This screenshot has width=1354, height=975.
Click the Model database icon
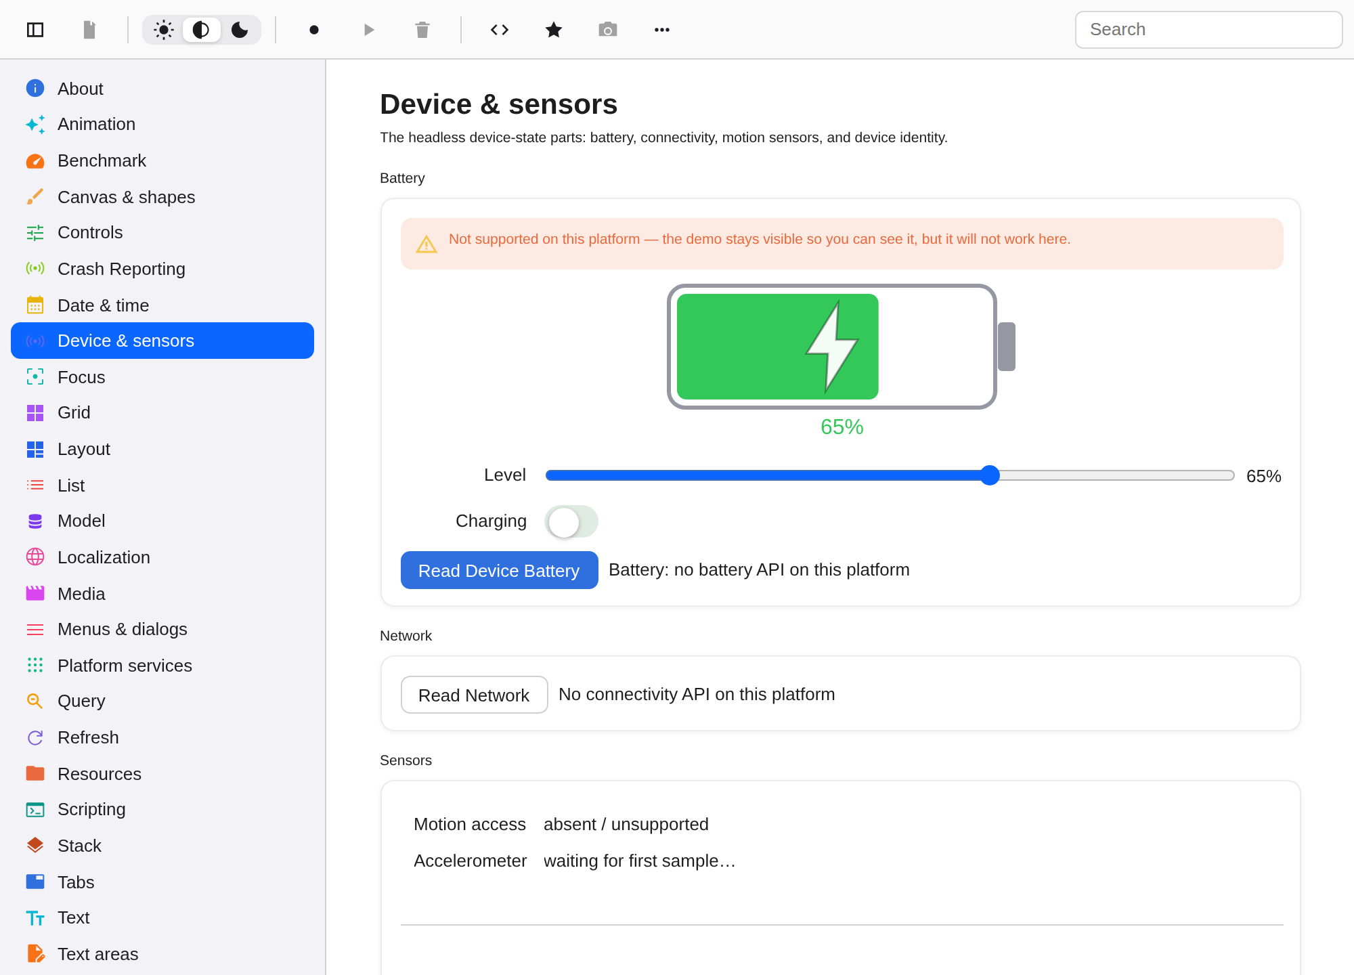pyautogui.click(x=35, y=521)
